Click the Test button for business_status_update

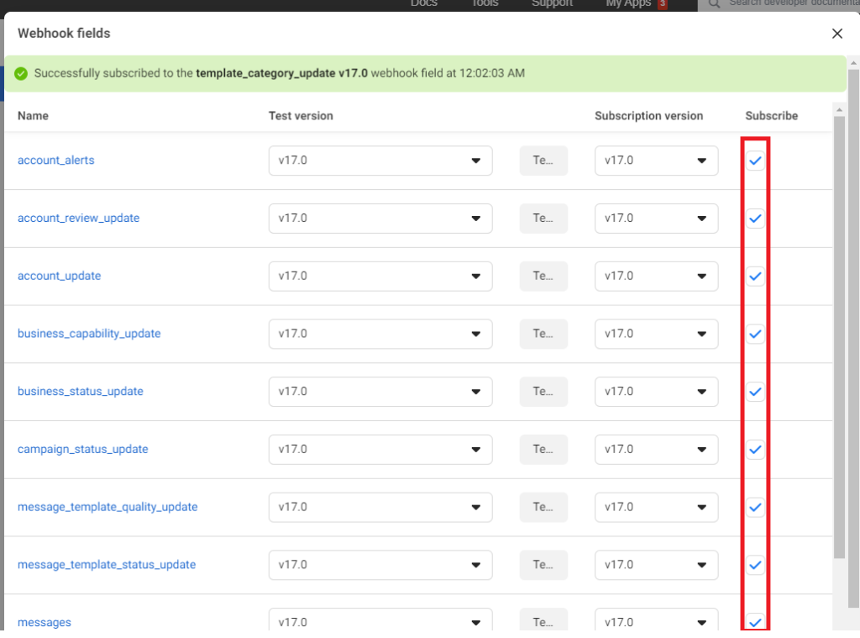(543, 392)
